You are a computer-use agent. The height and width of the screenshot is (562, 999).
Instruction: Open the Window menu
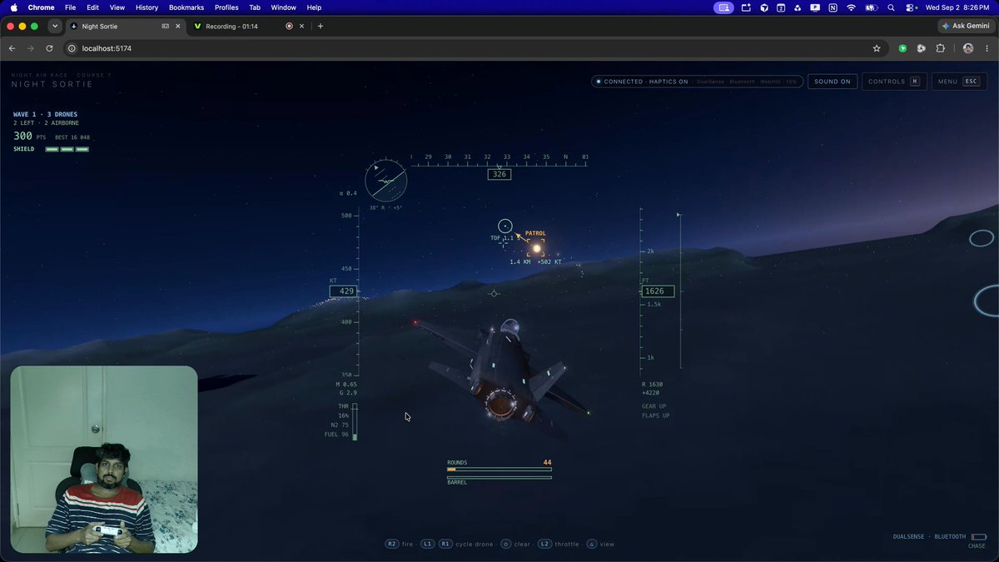click(284, 7)
